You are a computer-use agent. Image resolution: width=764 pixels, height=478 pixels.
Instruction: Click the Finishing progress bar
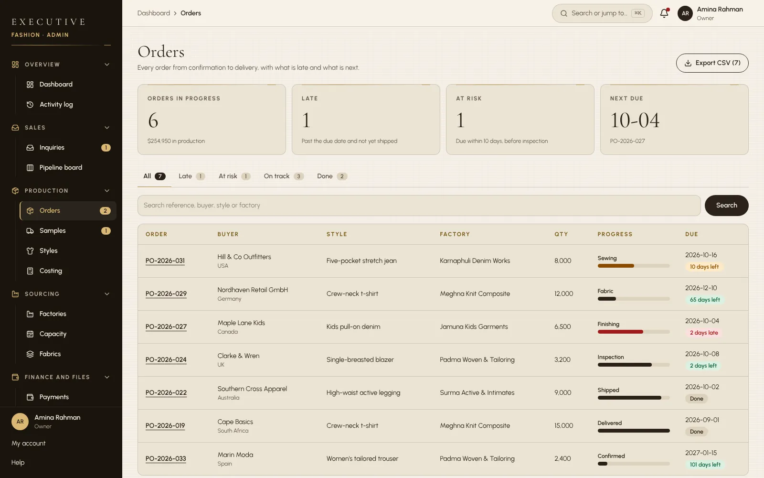point(634,332)
